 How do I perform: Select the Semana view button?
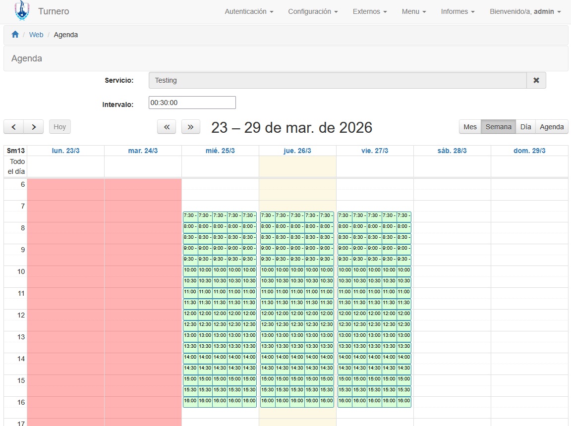(x=498, y=127)
